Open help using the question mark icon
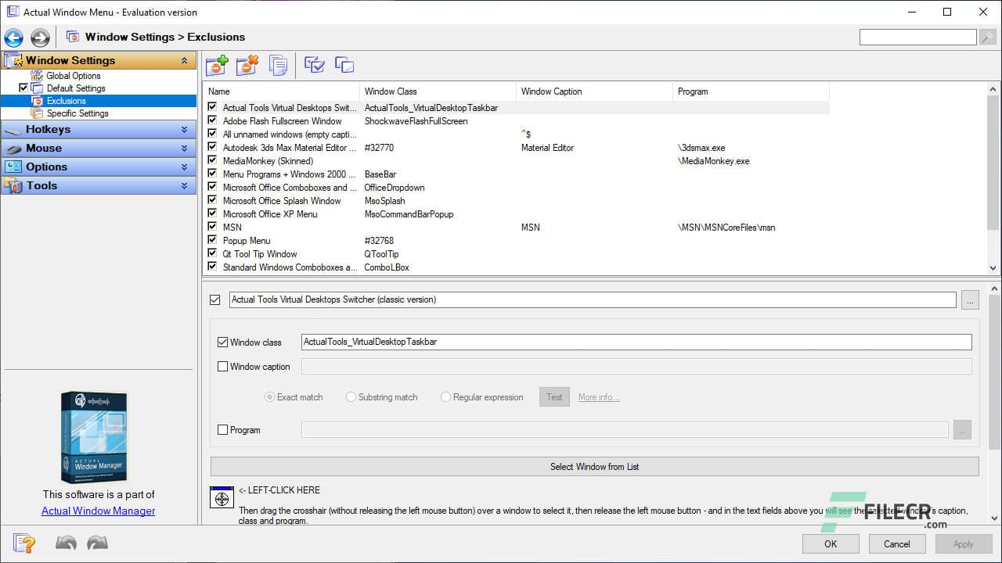1002x563 pixels. tap(23, 543)
